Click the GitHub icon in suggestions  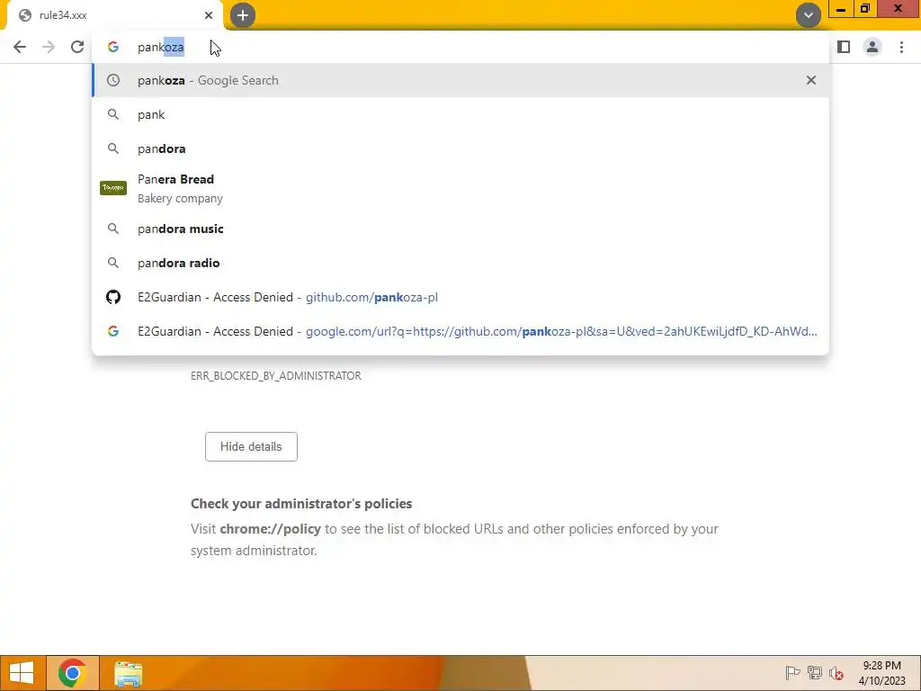point(113,297)
